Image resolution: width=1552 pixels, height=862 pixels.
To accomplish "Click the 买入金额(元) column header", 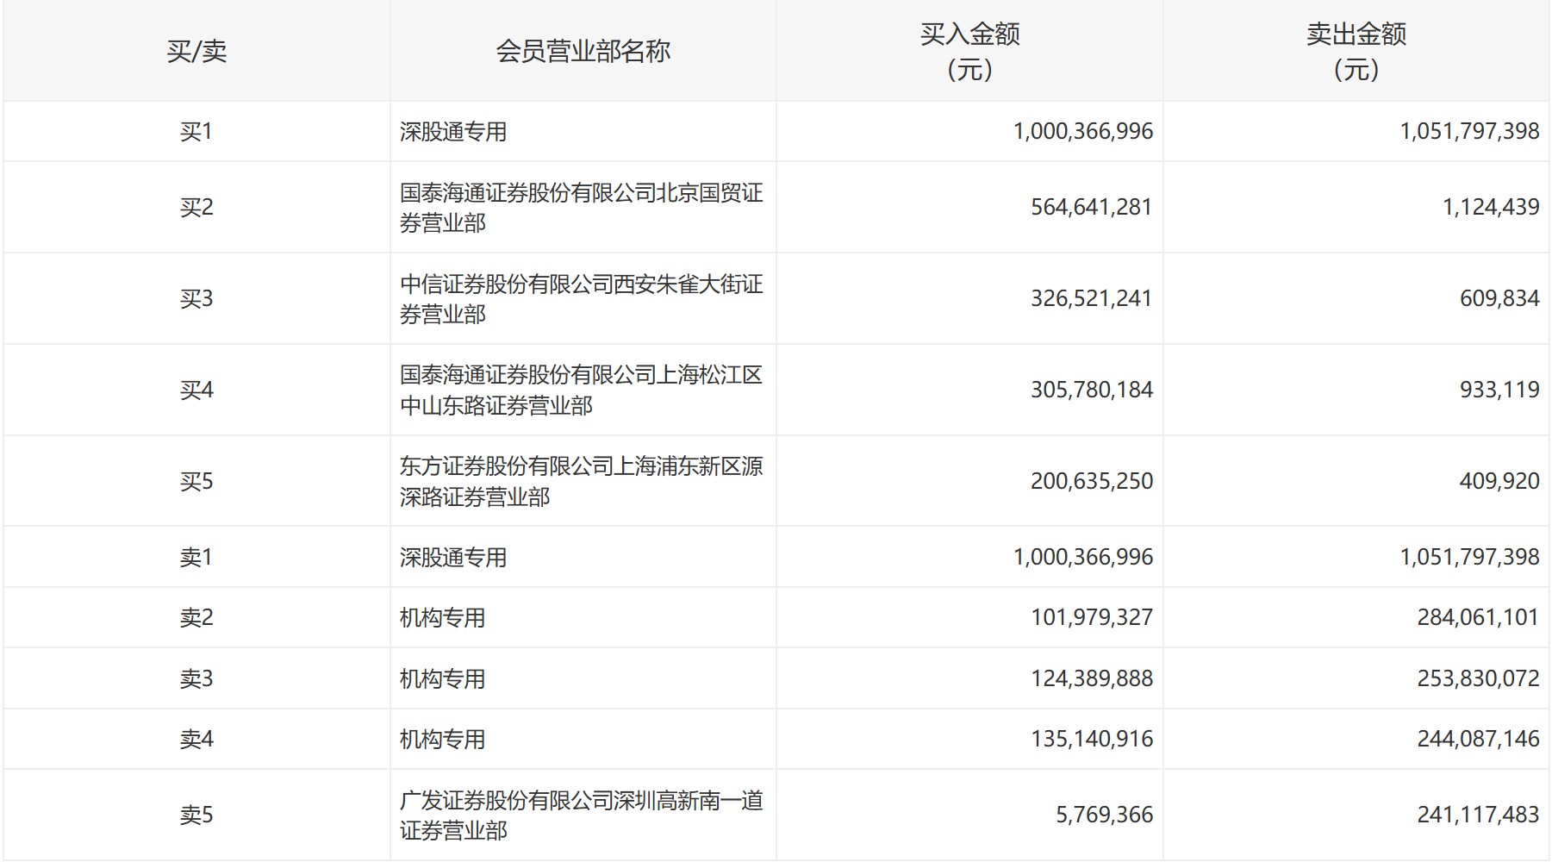I will [x=969, y=51].
